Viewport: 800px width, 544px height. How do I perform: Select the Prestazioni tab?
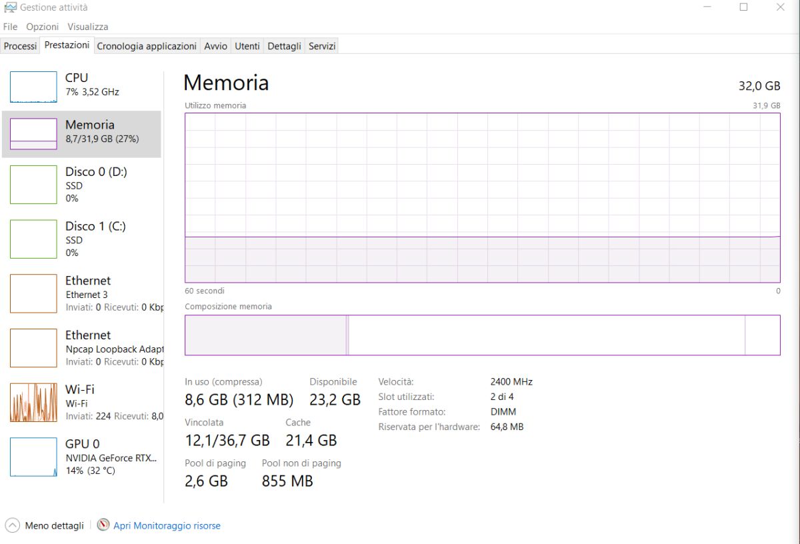click(x=67, y=45)
